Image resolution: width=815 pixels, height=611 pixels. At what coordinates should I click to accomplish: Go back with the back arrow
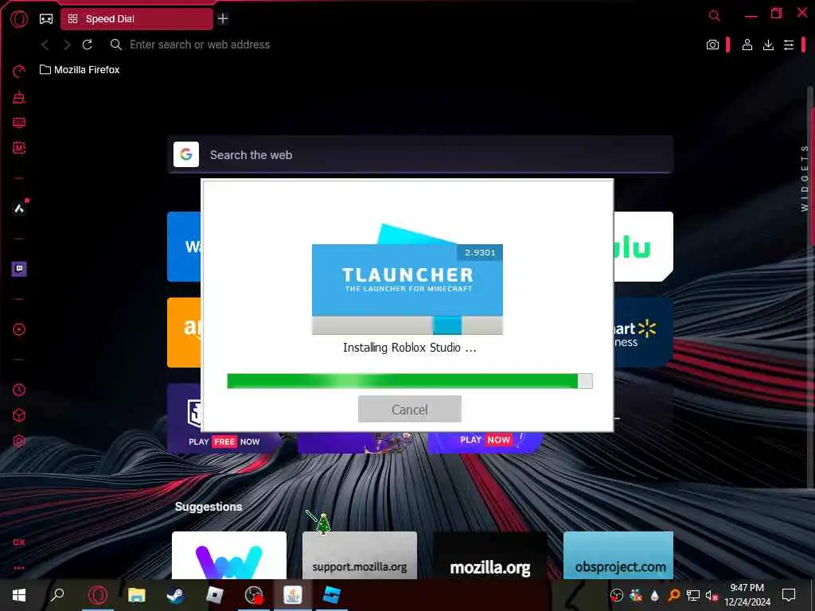[45, 45]
